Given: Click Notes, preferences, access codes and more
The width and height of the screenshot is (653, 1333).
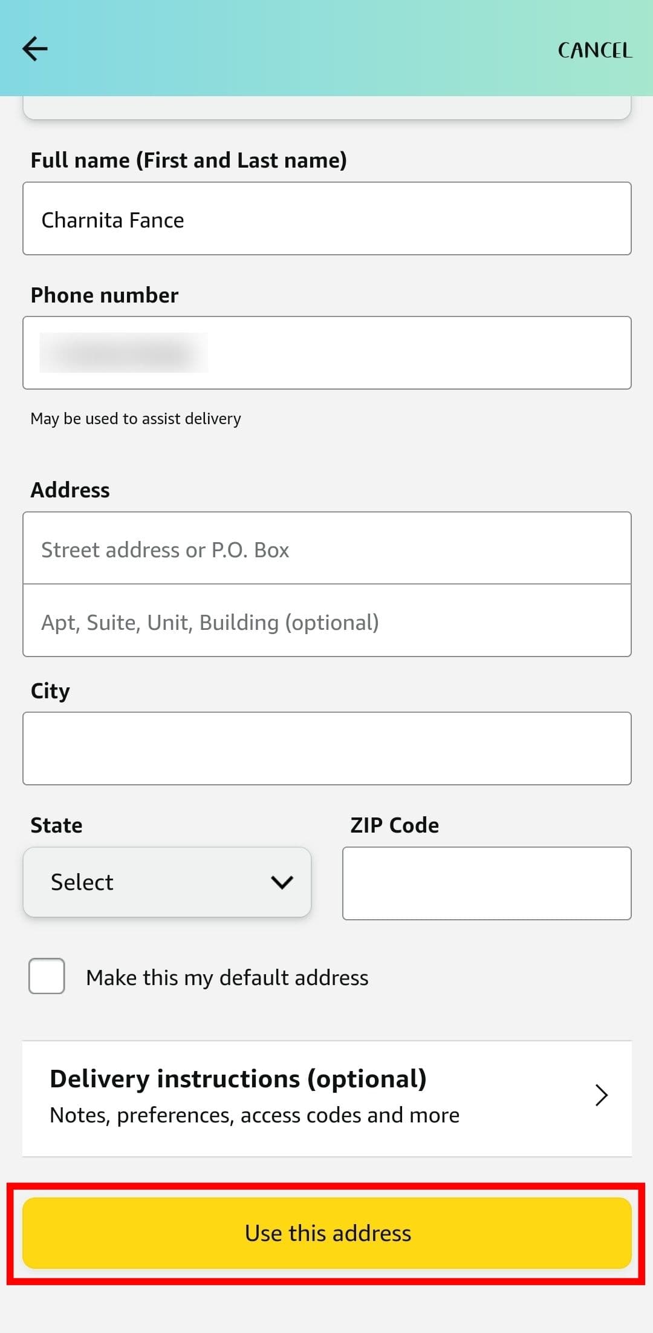Looking at the screenshot, I should click(254, 1115).
